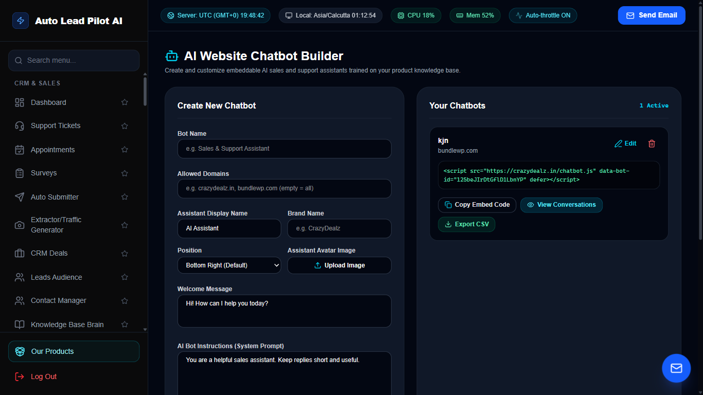Click the Auto Submitter paper plane icon

(20, 197)
